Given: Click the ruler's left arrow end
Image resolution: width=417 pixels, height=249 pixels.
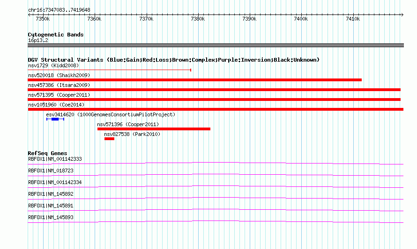Looking at the screenshot, I should [x=29, y=15].
